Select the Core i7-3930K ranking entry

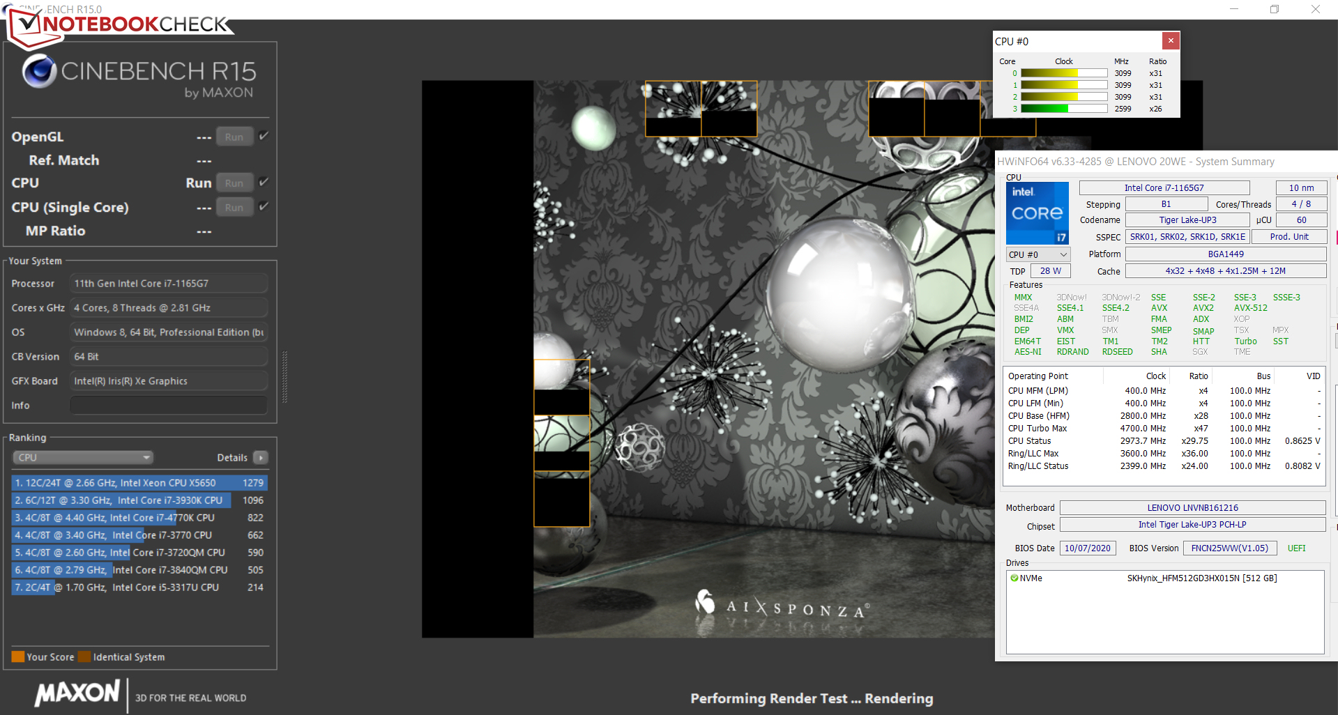click(139, 500)
